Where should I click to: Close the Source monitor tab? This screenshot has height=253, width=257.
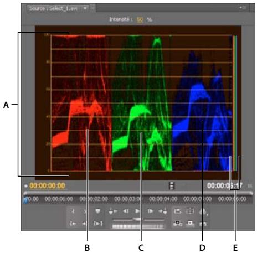(92, 8)
